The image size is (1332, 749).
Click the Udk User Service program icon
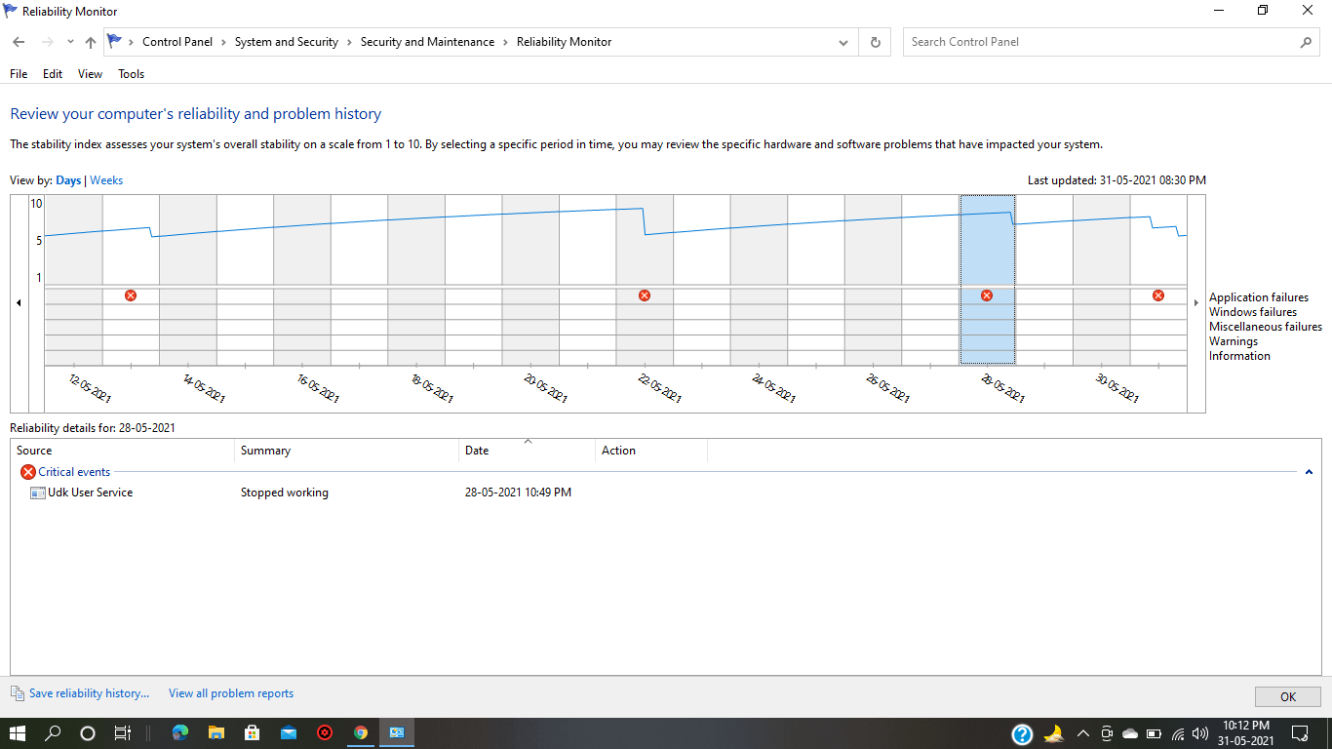point(38,493)
